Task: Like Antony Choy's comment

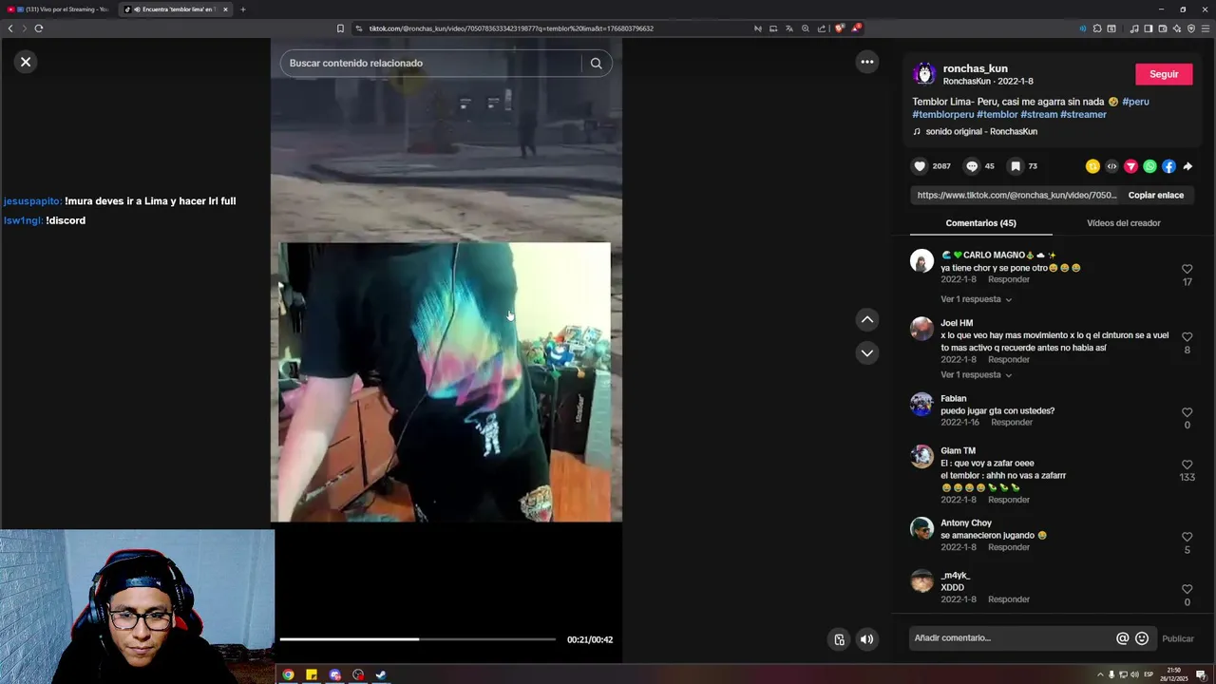Action: pos(1187,537)
